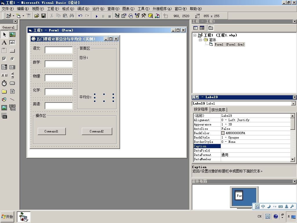297x223 pixels.
Task: Click the Form thumbnail in 窗体布局 panel
Action: (239, 196)
